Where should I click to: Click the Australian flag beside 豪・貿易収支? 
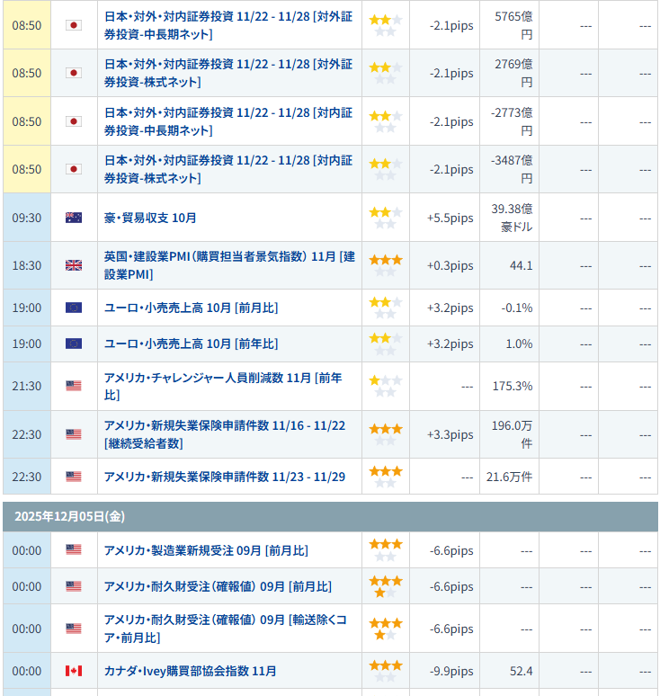coord(74,218)
